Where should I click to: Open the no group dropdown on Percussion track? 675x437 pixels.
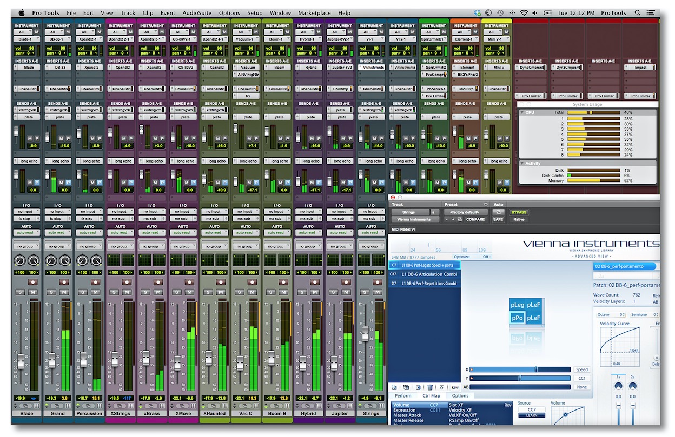point(89,246)
